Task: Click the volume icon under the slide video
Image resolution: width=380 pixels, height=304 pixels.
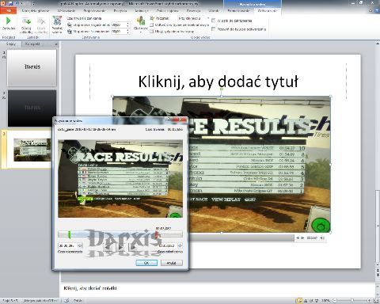Action: pos(322,238)
